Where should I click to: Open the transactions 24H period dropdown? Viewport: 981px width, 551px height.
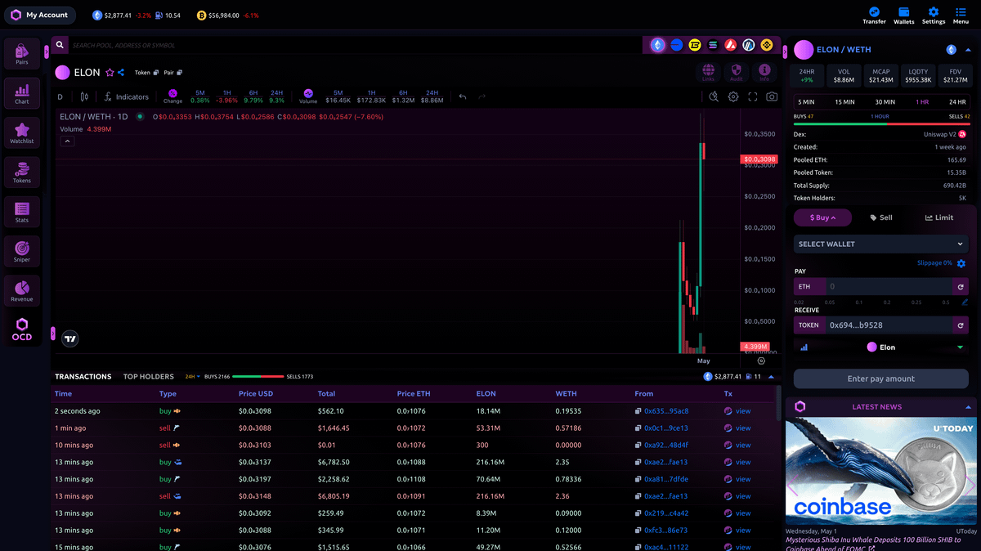point(192,377)
